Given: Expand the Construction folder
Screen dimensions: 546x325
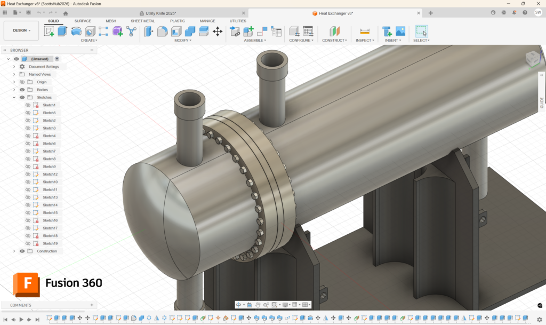Looking at the screenshot, I should click(x=14, y=251).
